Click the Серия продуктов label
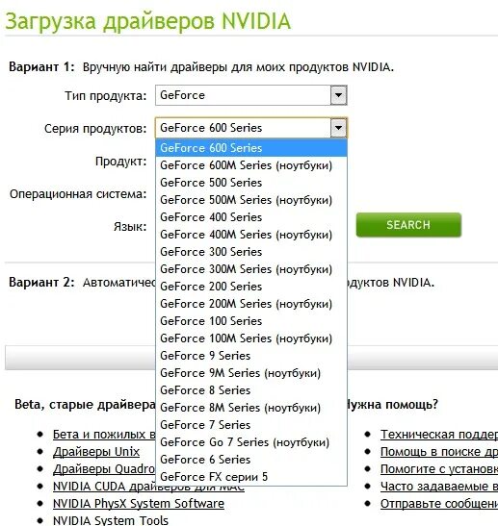 coord(95,129)
